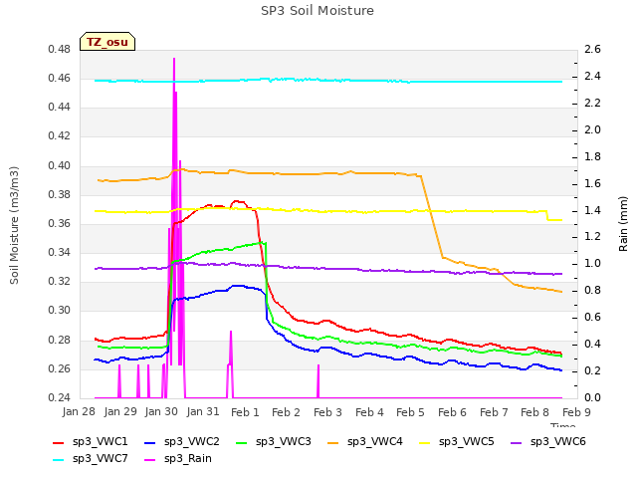The image size is (637, 478).
Task: Click the Feb 9 date tick label
Action: [576, 412]
